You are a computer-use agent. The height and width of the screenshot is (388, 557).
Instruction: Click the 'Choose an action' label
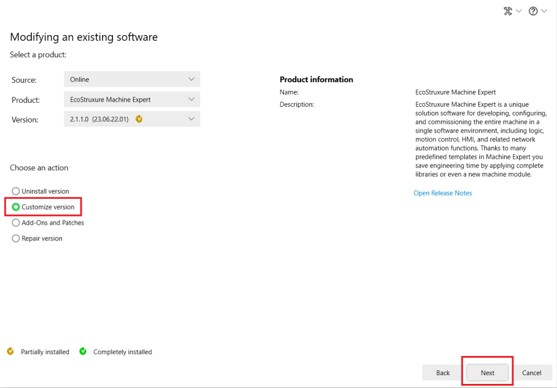(x=39, y=167)
